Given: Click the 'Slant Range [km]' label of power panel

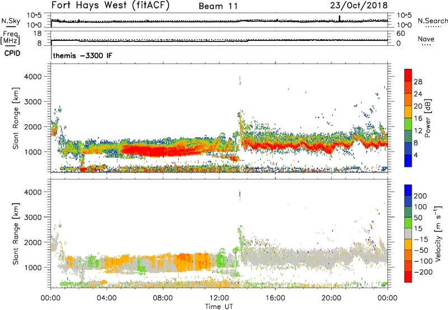Looking at the screenshot, I should (x=16, y=118).
